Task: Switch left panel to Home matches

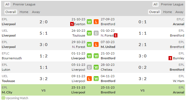Action: point(24,12)
